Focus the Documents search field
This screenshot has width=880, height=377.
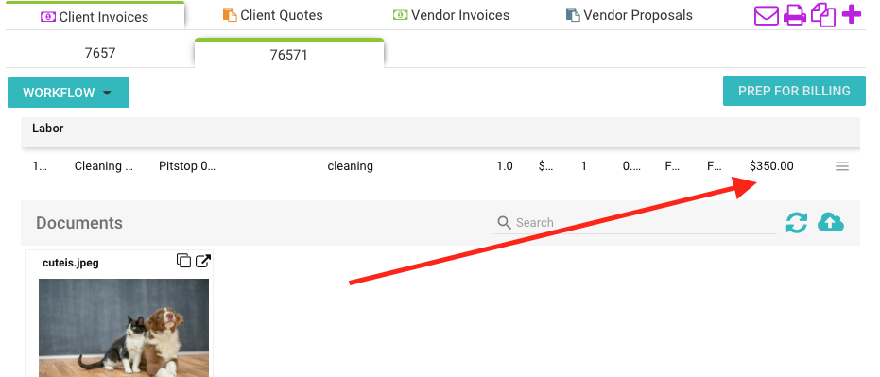click(635, 223)
